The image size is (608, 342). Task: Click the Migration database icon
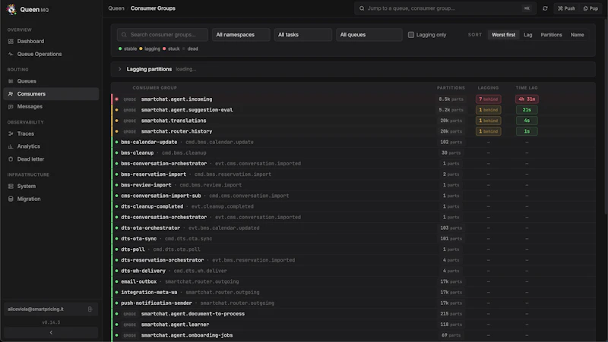click(11, 199)
